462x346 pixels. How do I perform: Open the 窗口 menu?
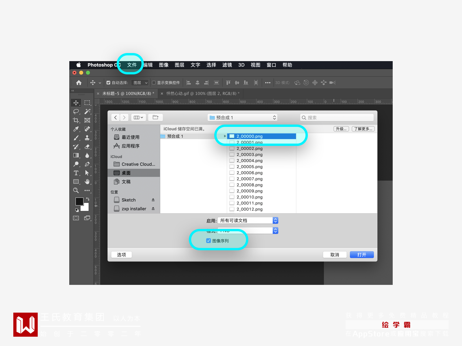coord(271,65)
